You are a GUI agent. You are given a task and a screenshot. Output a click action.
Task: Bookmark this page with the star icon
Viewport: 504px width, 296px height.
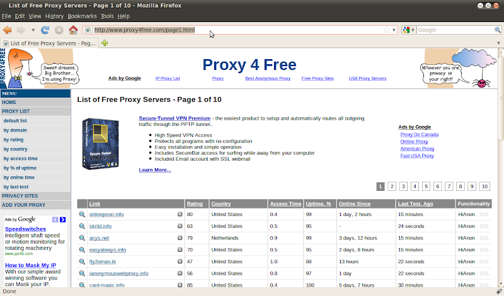pos(386,30)
